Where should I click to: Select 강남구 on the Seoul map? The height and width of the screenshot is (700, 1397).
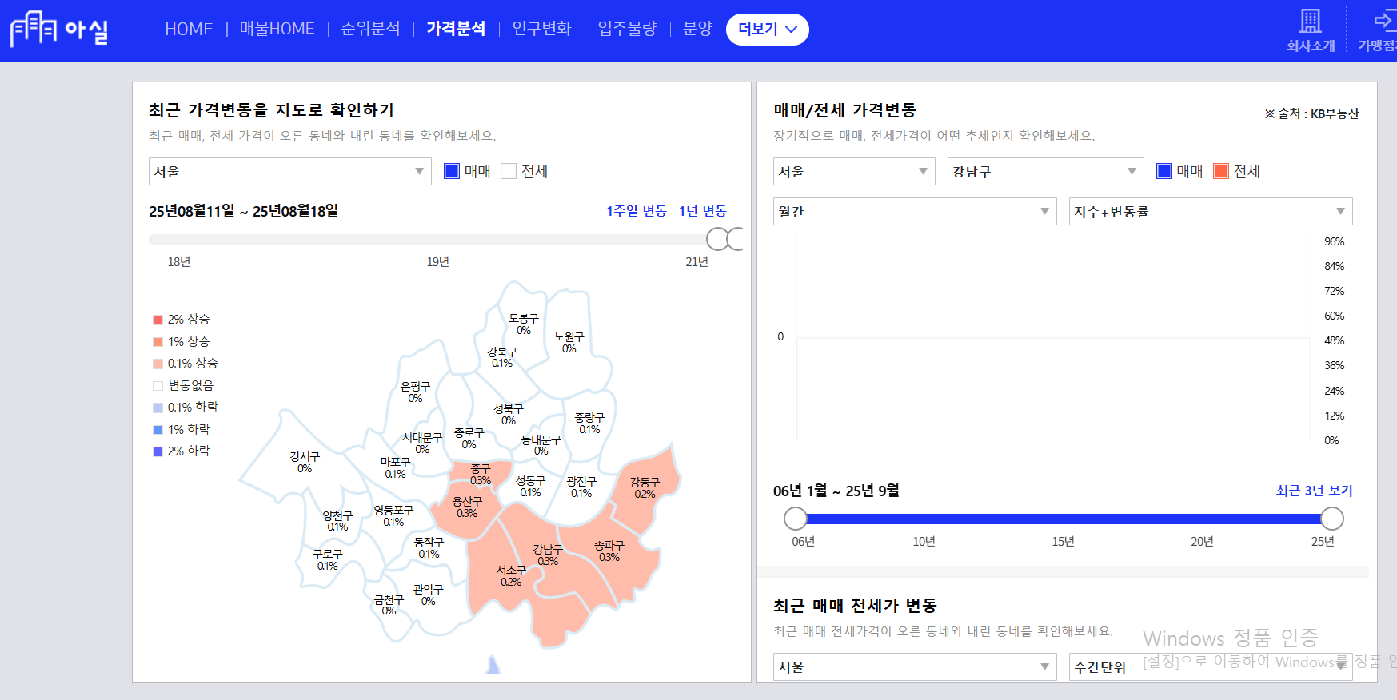(x=548, y=555)
